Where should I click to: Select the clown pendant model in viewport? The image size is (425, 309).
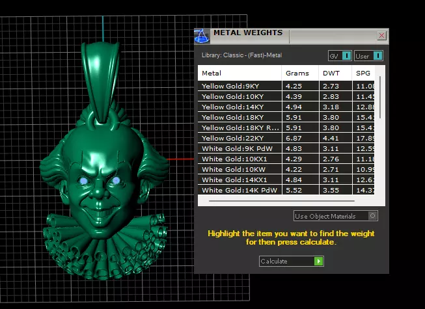click(104, 161)
